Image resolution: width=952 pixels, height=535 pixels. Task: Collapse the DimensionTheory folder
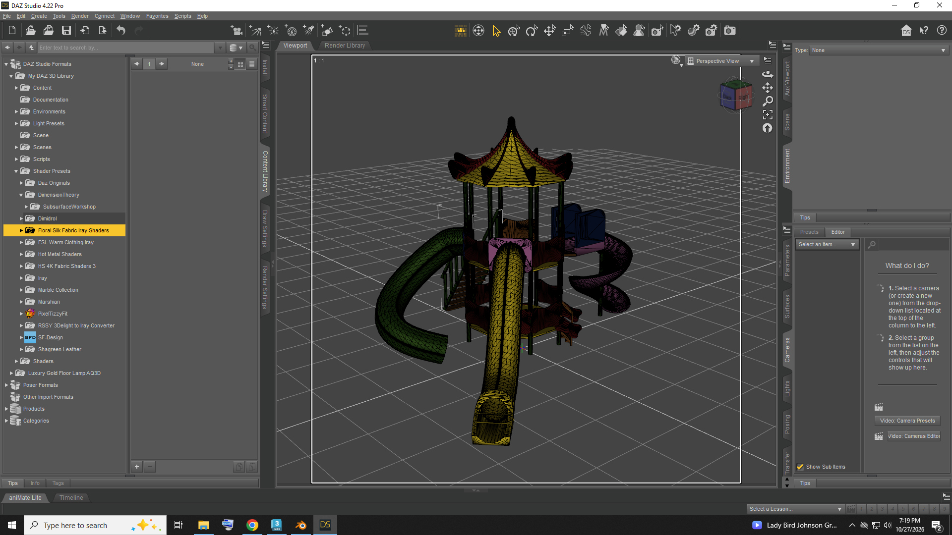pos(21,195)
